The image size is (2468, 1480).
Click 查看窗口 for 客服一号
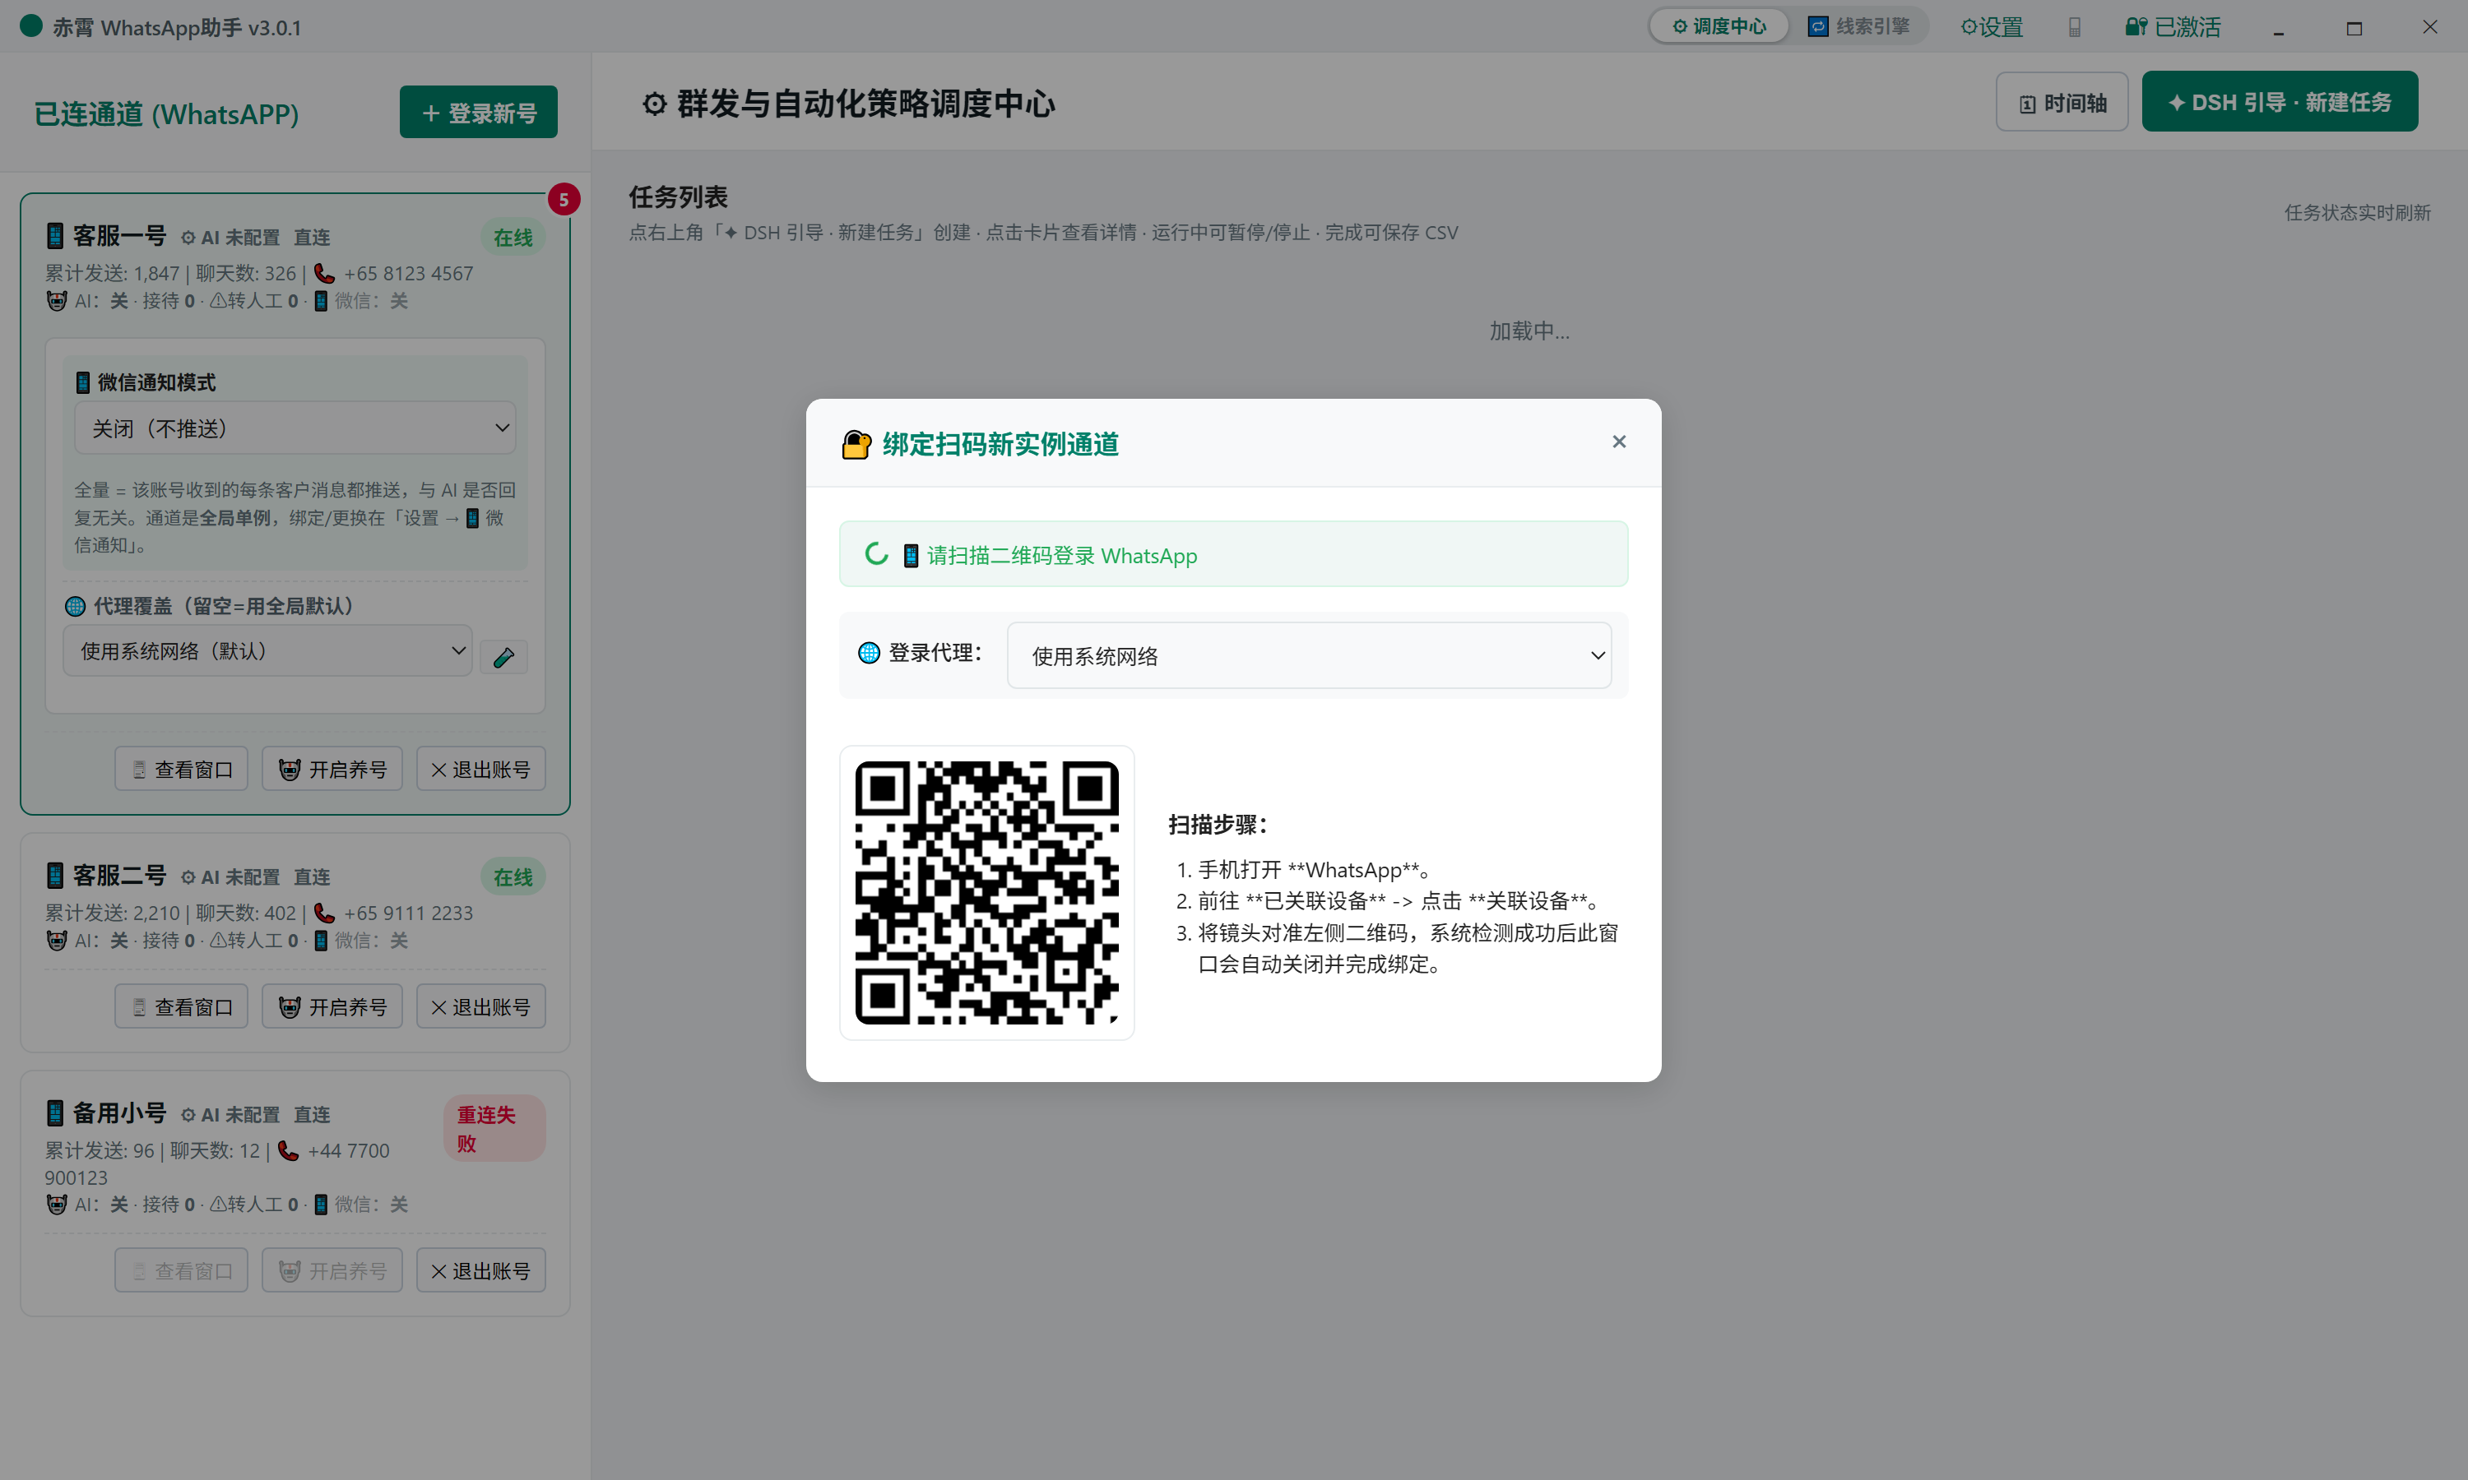(x=180, y=769)
